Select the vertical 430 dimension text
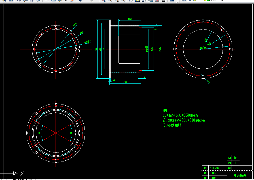 (100, 49)
